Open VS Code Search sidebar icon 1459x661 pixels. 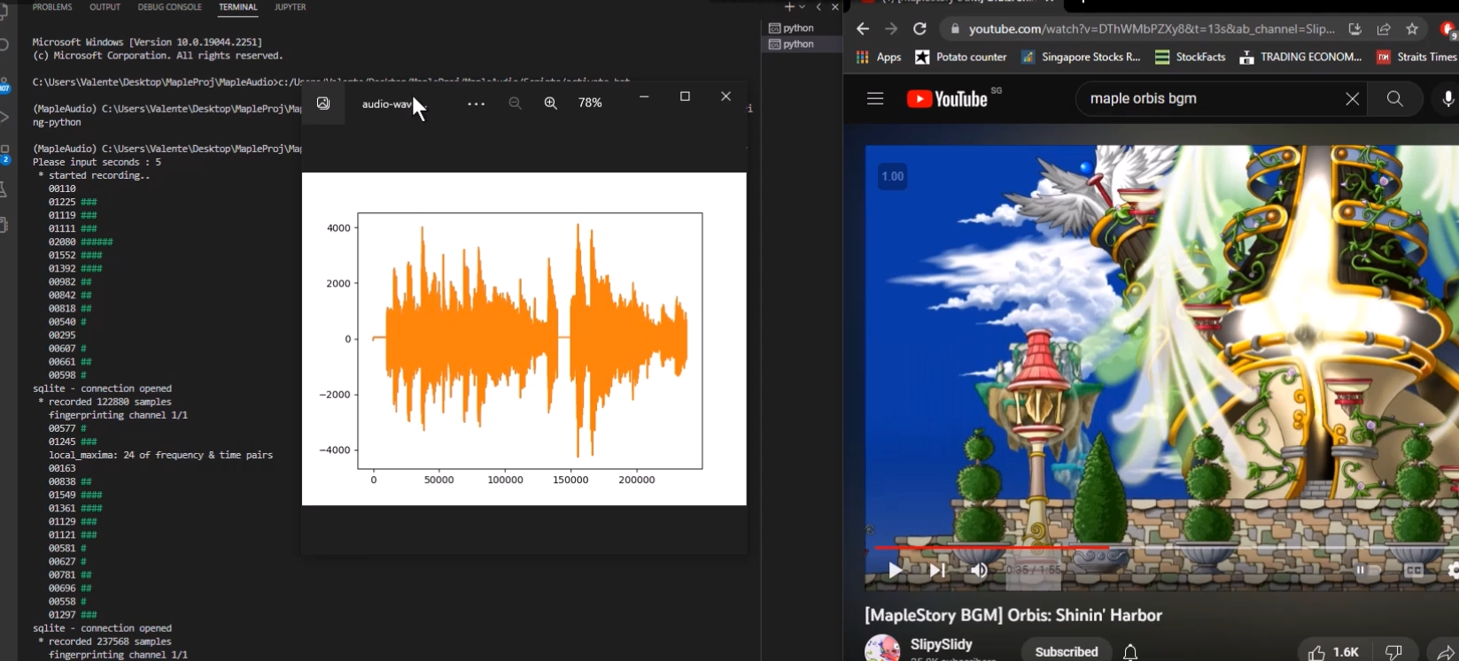(x=4, y=45)
